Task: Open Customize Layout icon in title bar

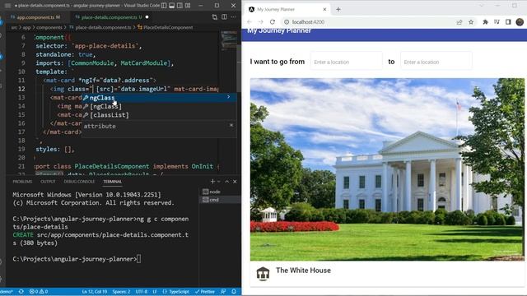Action: [x=188, y=6]
